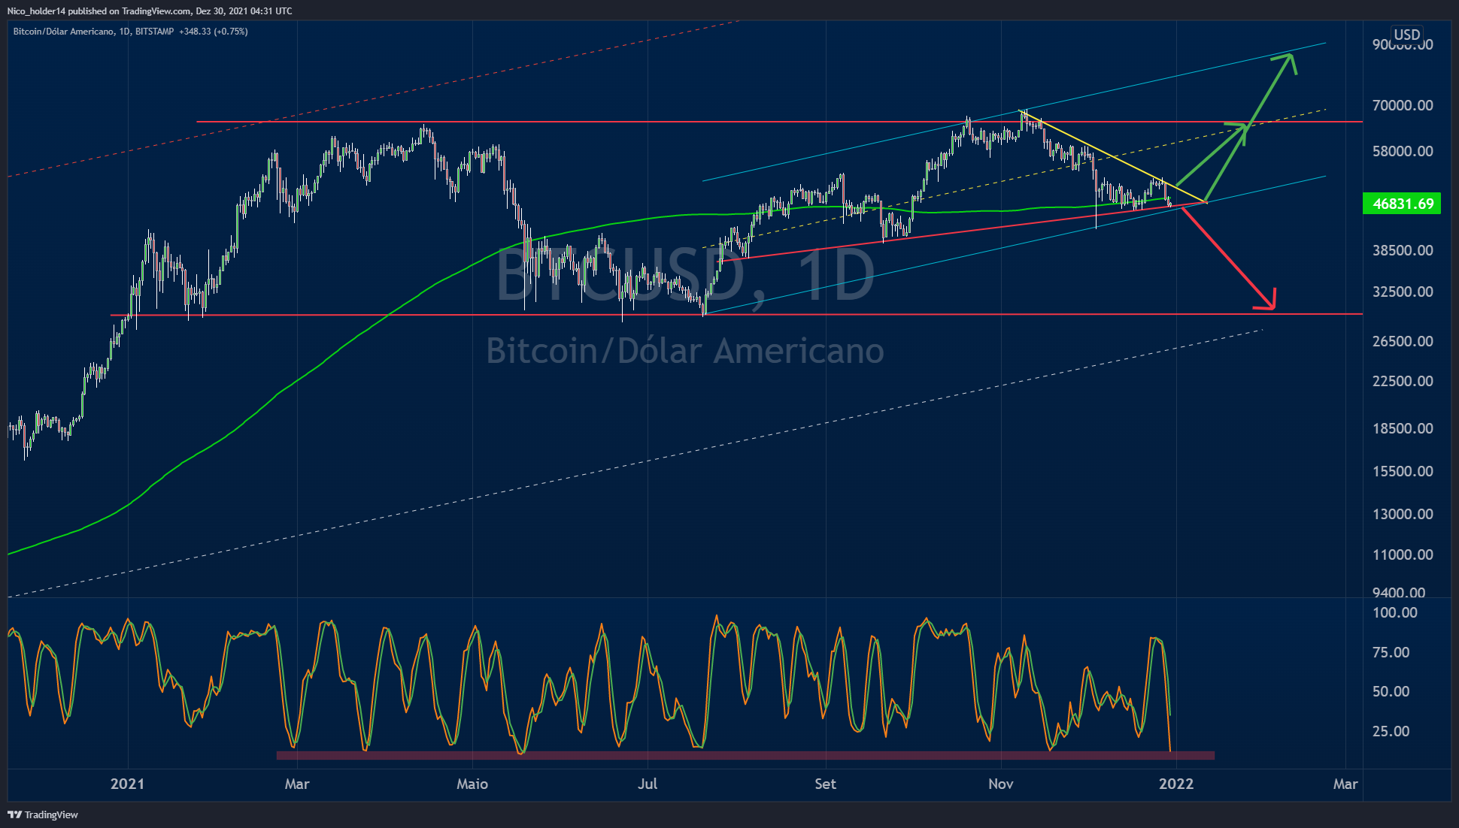Click the publisher header with Nico_holder14
1459x828 pixels.
150,11
